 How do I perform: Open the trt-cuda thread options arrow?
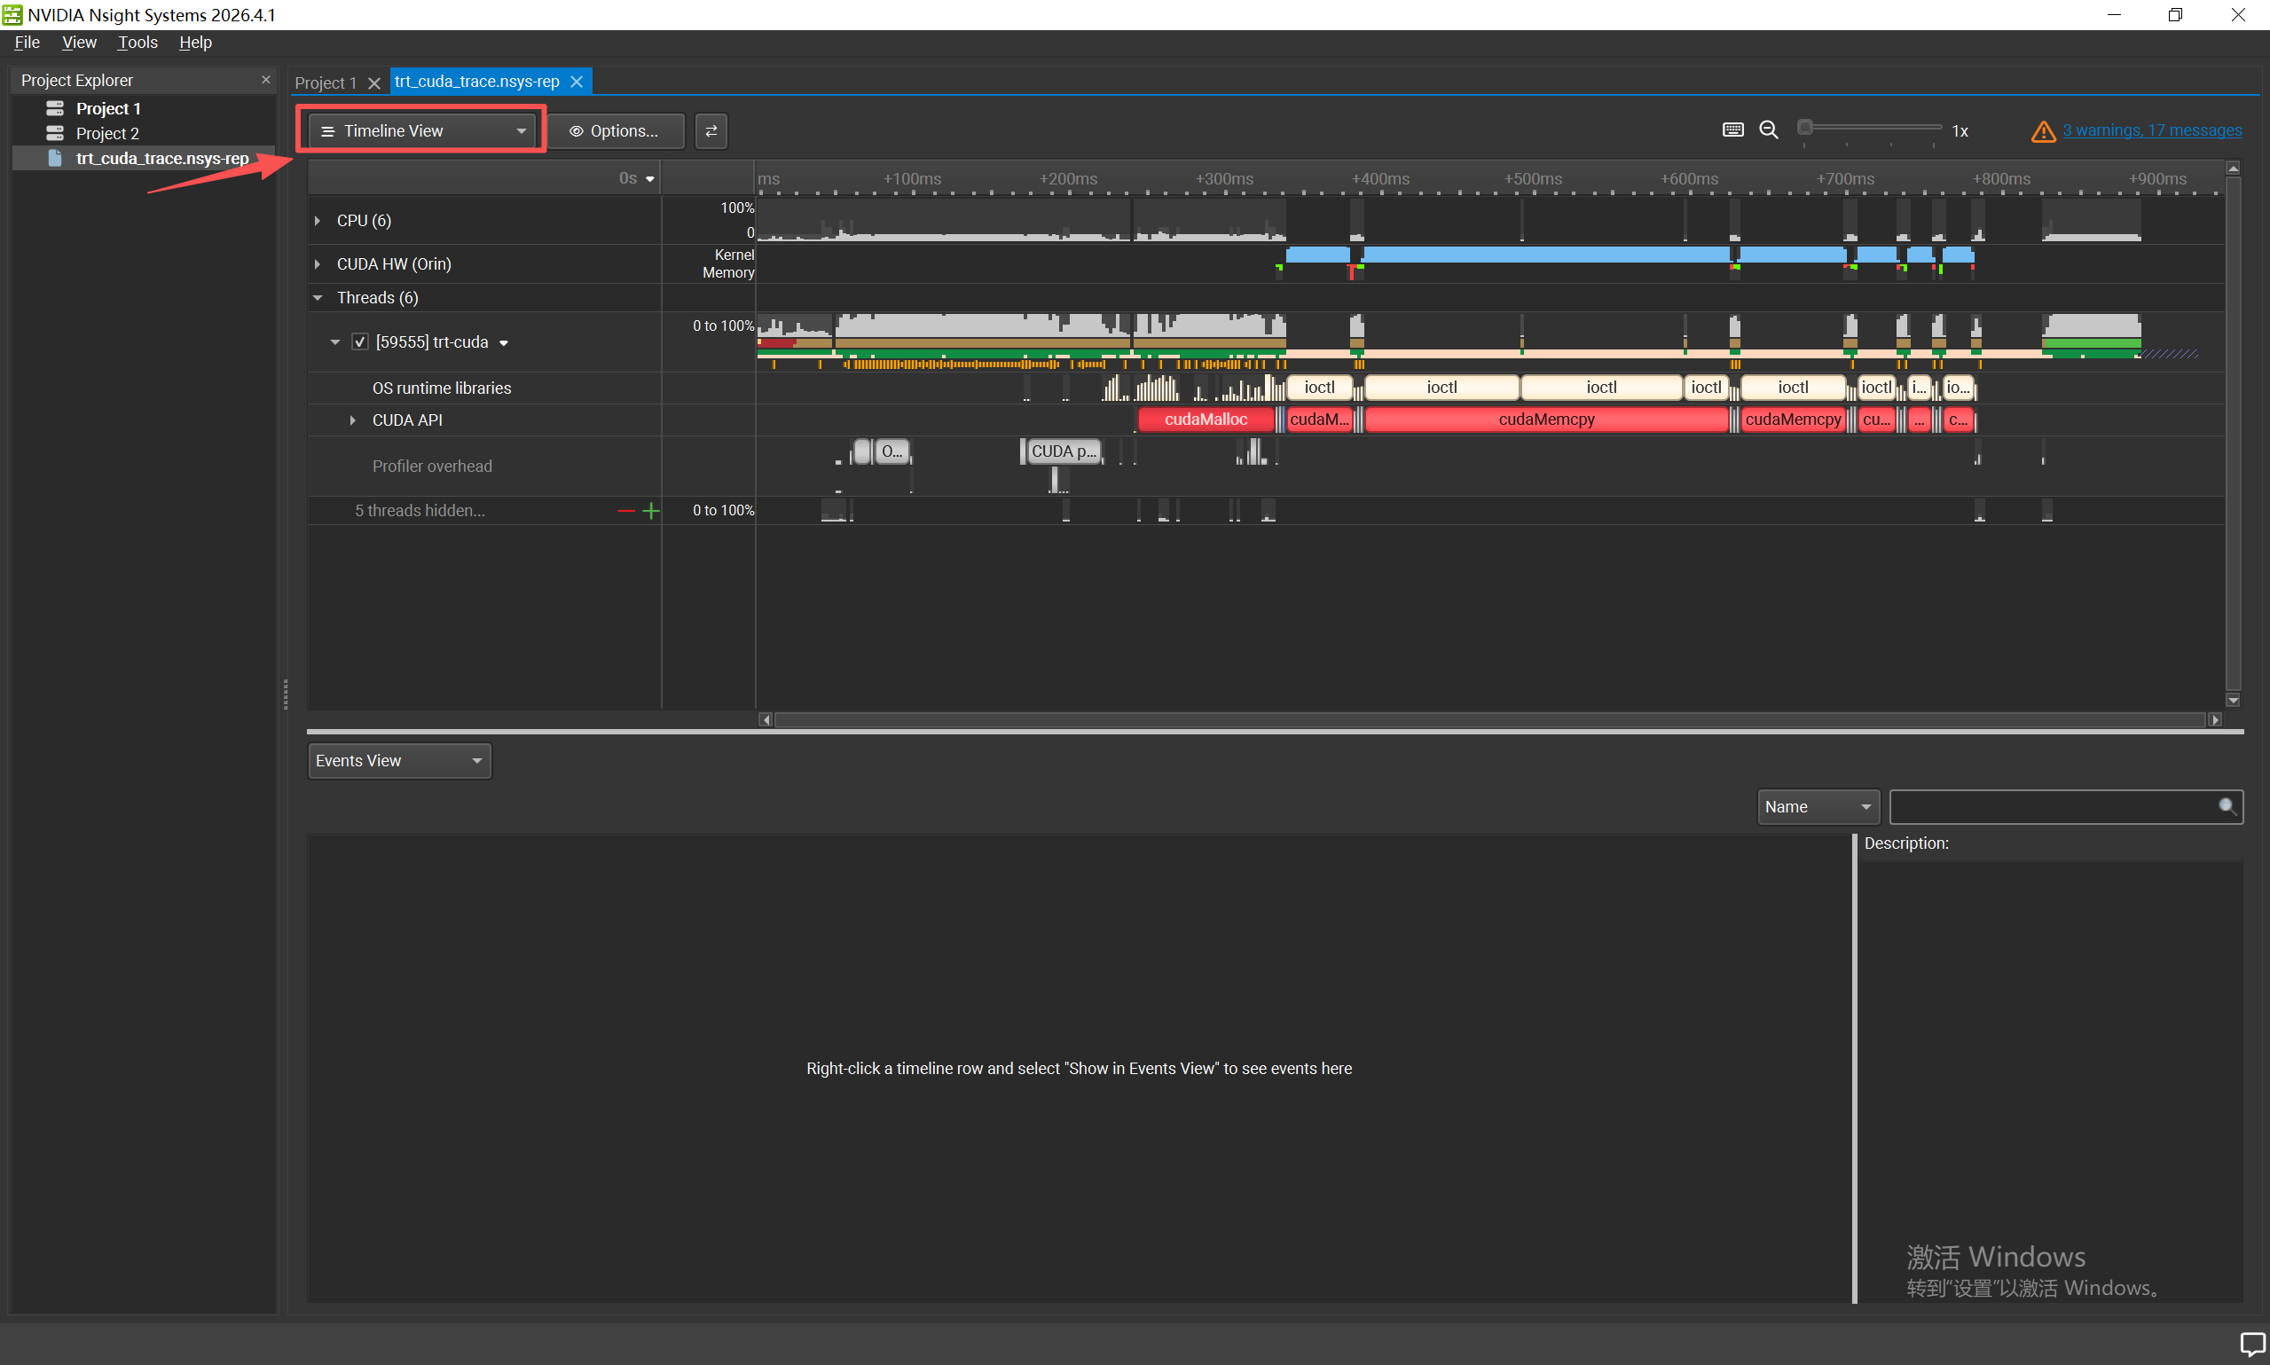[x=504, y=343]
